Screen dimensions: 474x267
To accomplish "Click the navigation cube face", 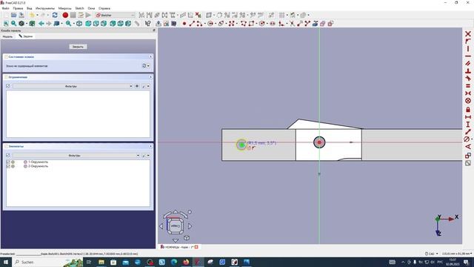I will [x=176, y=225].
